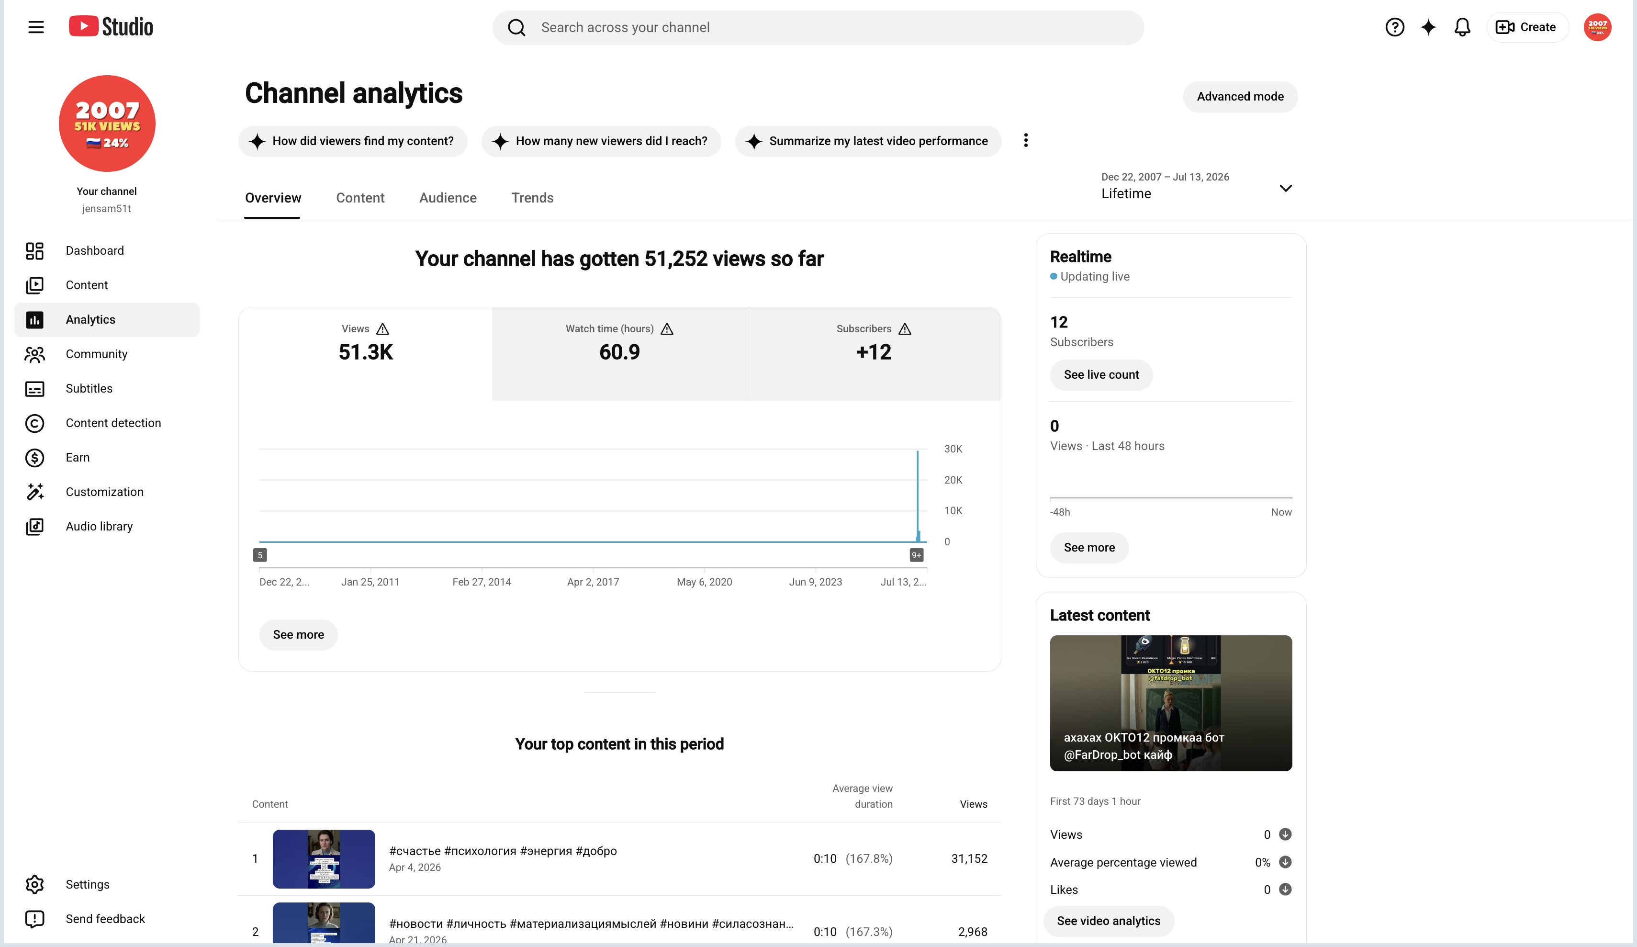Click the 'Average view duration' column header
Image resolution: width=1637 pixels, height=947 pixels.
(x=862, y=796)
